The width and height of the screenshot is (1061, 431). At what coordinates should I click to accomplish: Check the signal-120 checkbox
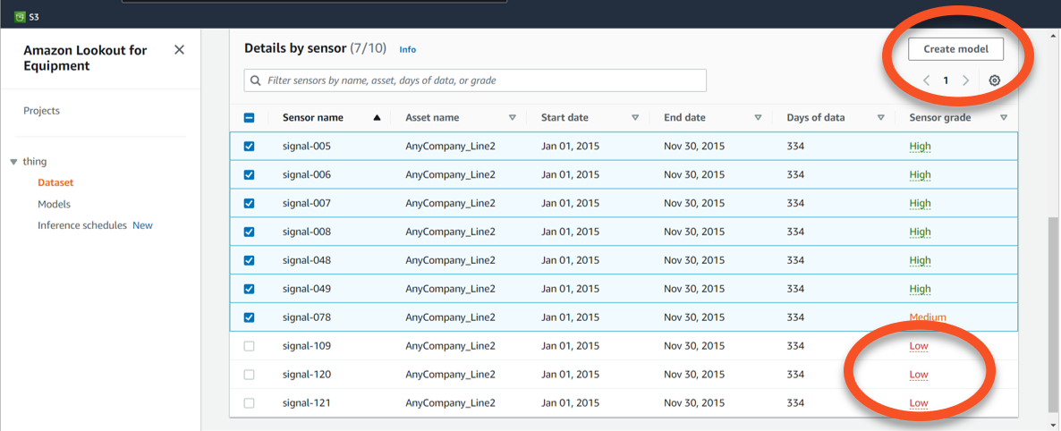coord(249,374)
